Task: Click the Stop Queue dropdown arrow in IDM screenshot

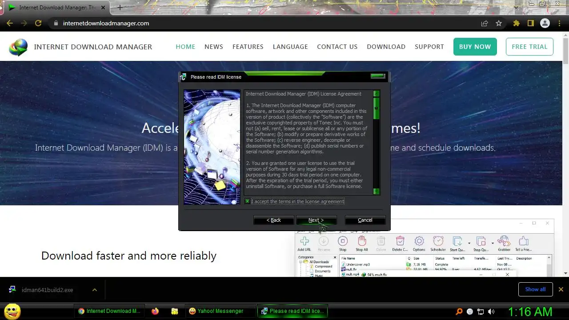Action: tap(493, 243)
